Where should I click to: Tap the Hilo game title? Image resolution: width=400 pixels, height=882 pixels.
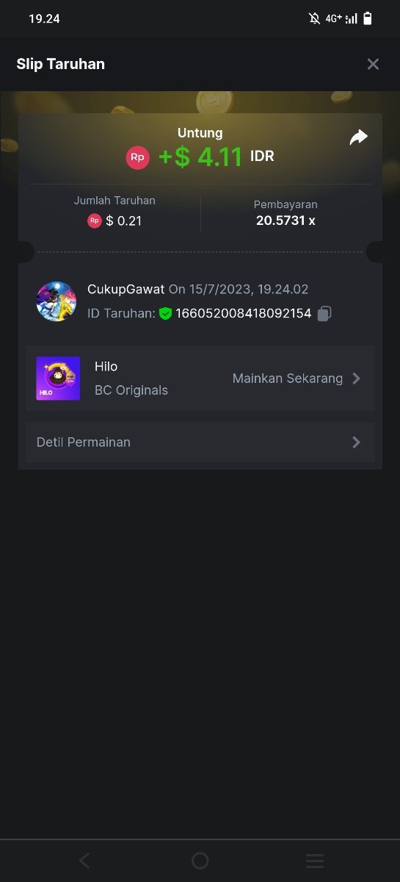[106, 367]
